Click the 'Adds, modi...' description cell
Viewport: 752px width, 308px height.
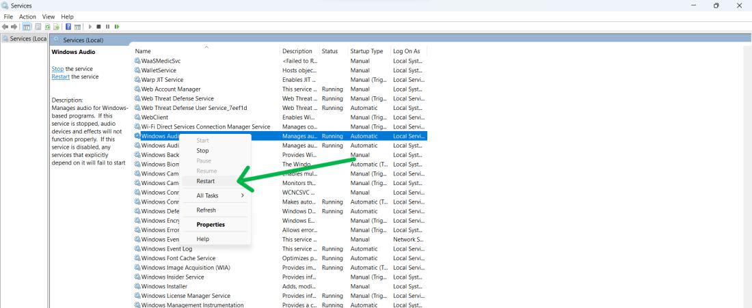tap(299, 286)
